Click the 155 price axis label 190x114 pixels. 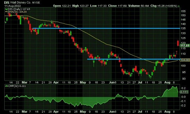point(183,11)
